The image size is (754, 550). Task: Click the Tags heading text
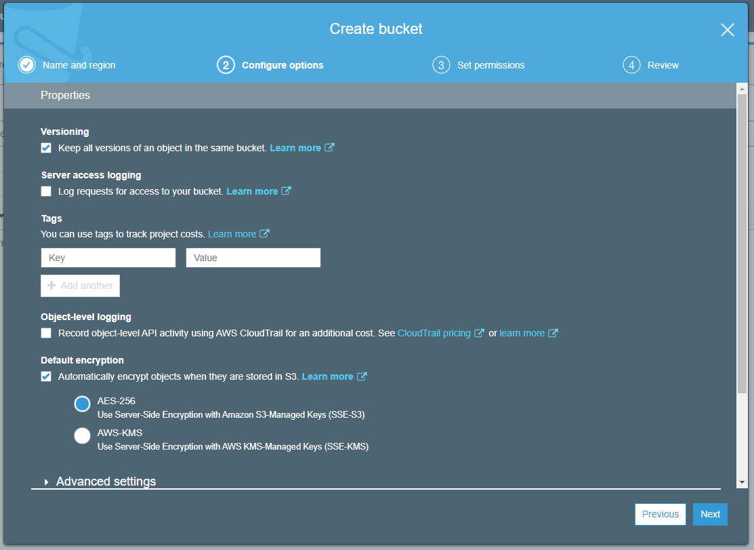(x=51, y=218)
